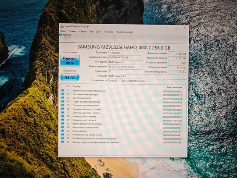Select the Доступный запас attribute text
237x178 pixels.
point(82,98)
